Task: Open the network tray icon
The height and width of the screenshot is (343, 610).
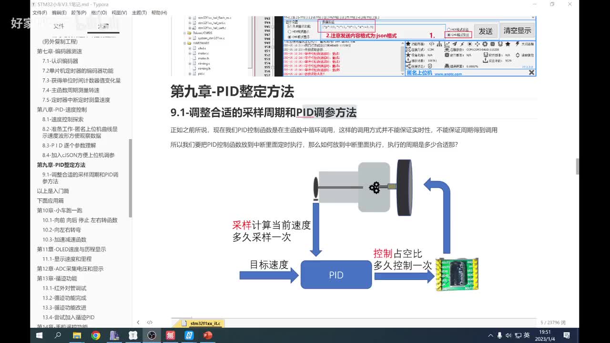Action: (517, 335)
